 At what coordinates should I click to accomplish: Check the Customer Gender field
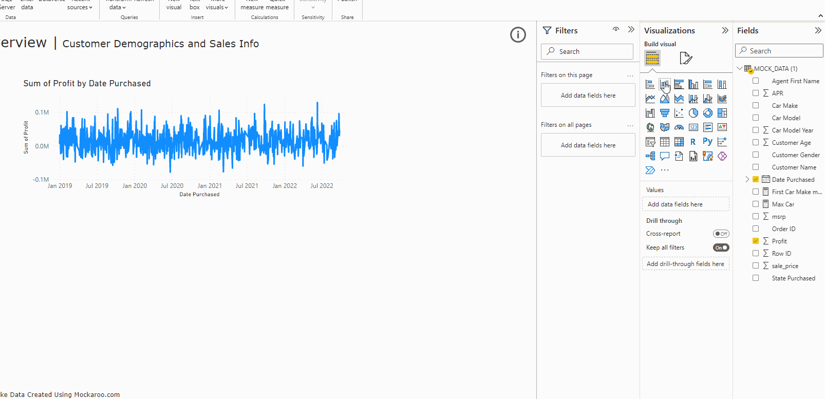pos(756,155)
